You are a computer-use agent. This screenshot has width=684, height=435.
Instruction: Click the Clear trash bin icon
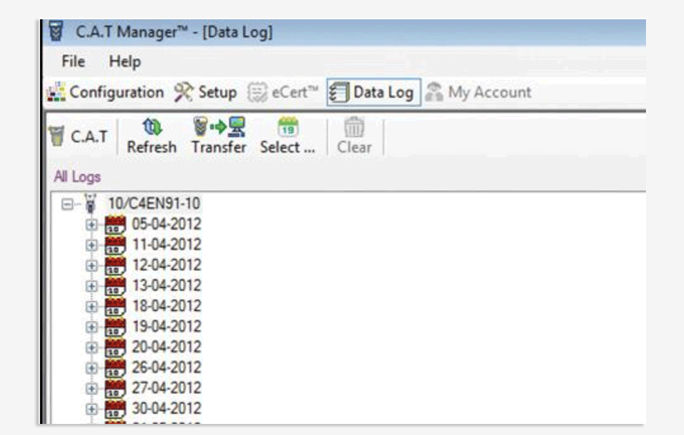tap(354, 127)
